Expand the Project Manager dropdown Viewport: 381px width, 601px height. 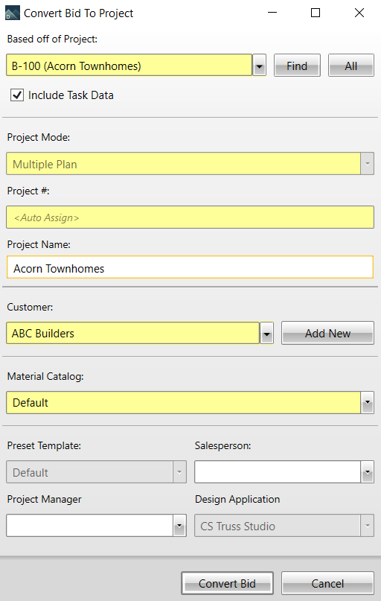pos(179,526)
